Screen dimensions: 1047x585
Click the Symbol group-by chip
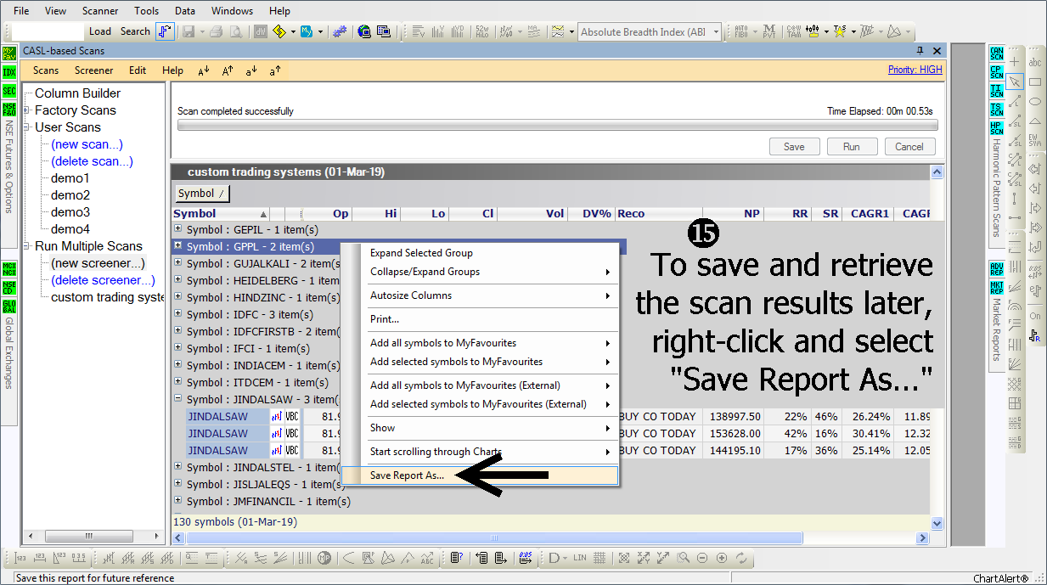(202, 194)
